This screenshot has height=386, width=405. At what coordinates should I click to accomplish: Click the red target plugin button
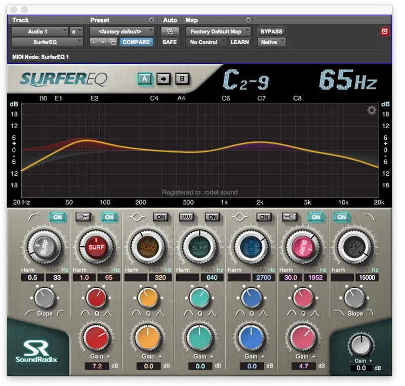pyautogui.click(x=384, y=31)
